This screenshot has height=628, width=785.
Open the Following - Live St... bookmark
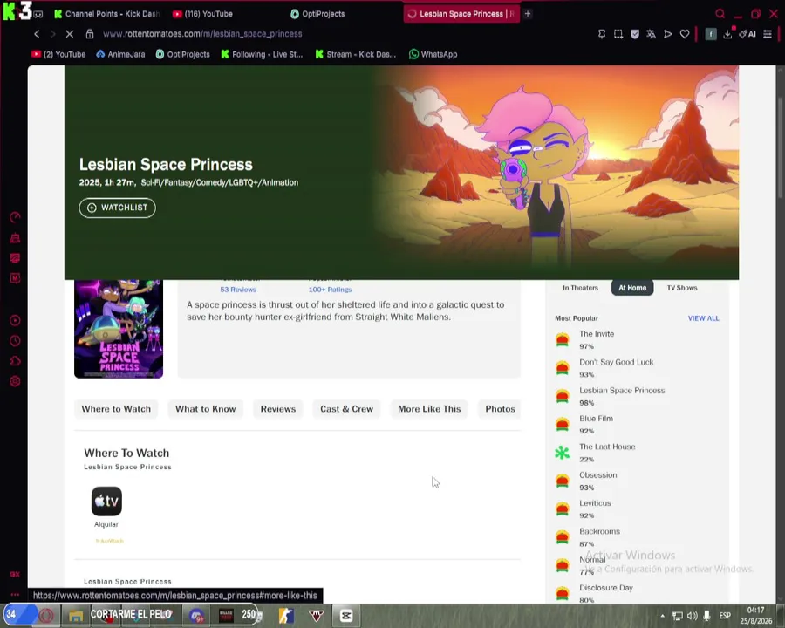coord(262,54)
